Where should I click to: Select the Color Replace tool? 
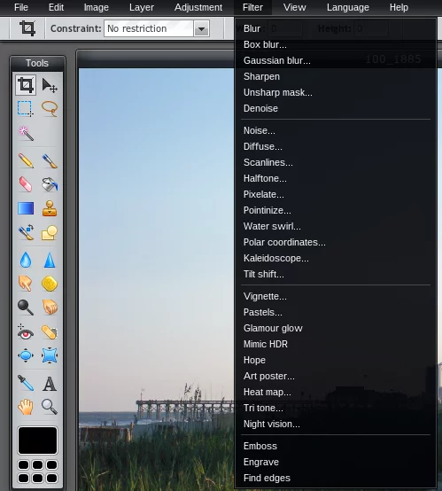coord(26,232)
